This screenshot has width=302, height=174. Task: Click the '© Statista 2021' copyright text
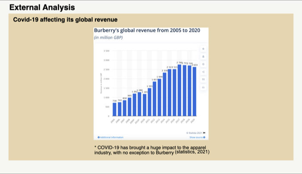(194, 133)
